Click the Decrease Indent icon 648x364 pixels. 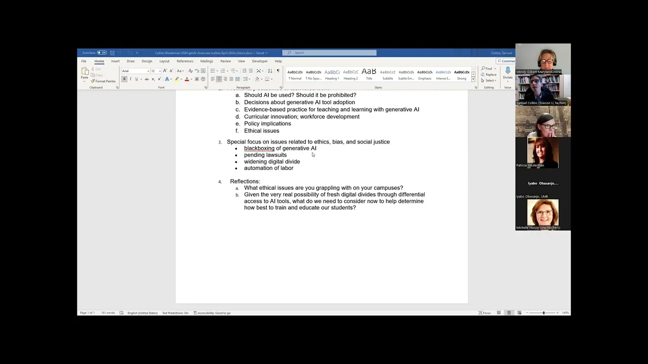tap(245, 71)
